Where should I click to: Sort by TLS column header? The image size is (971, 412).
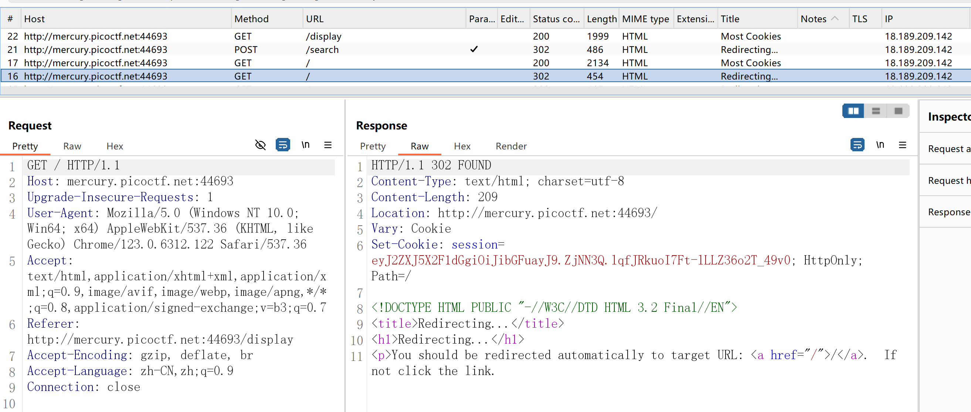pyautogui.click(x=865, y=19)
